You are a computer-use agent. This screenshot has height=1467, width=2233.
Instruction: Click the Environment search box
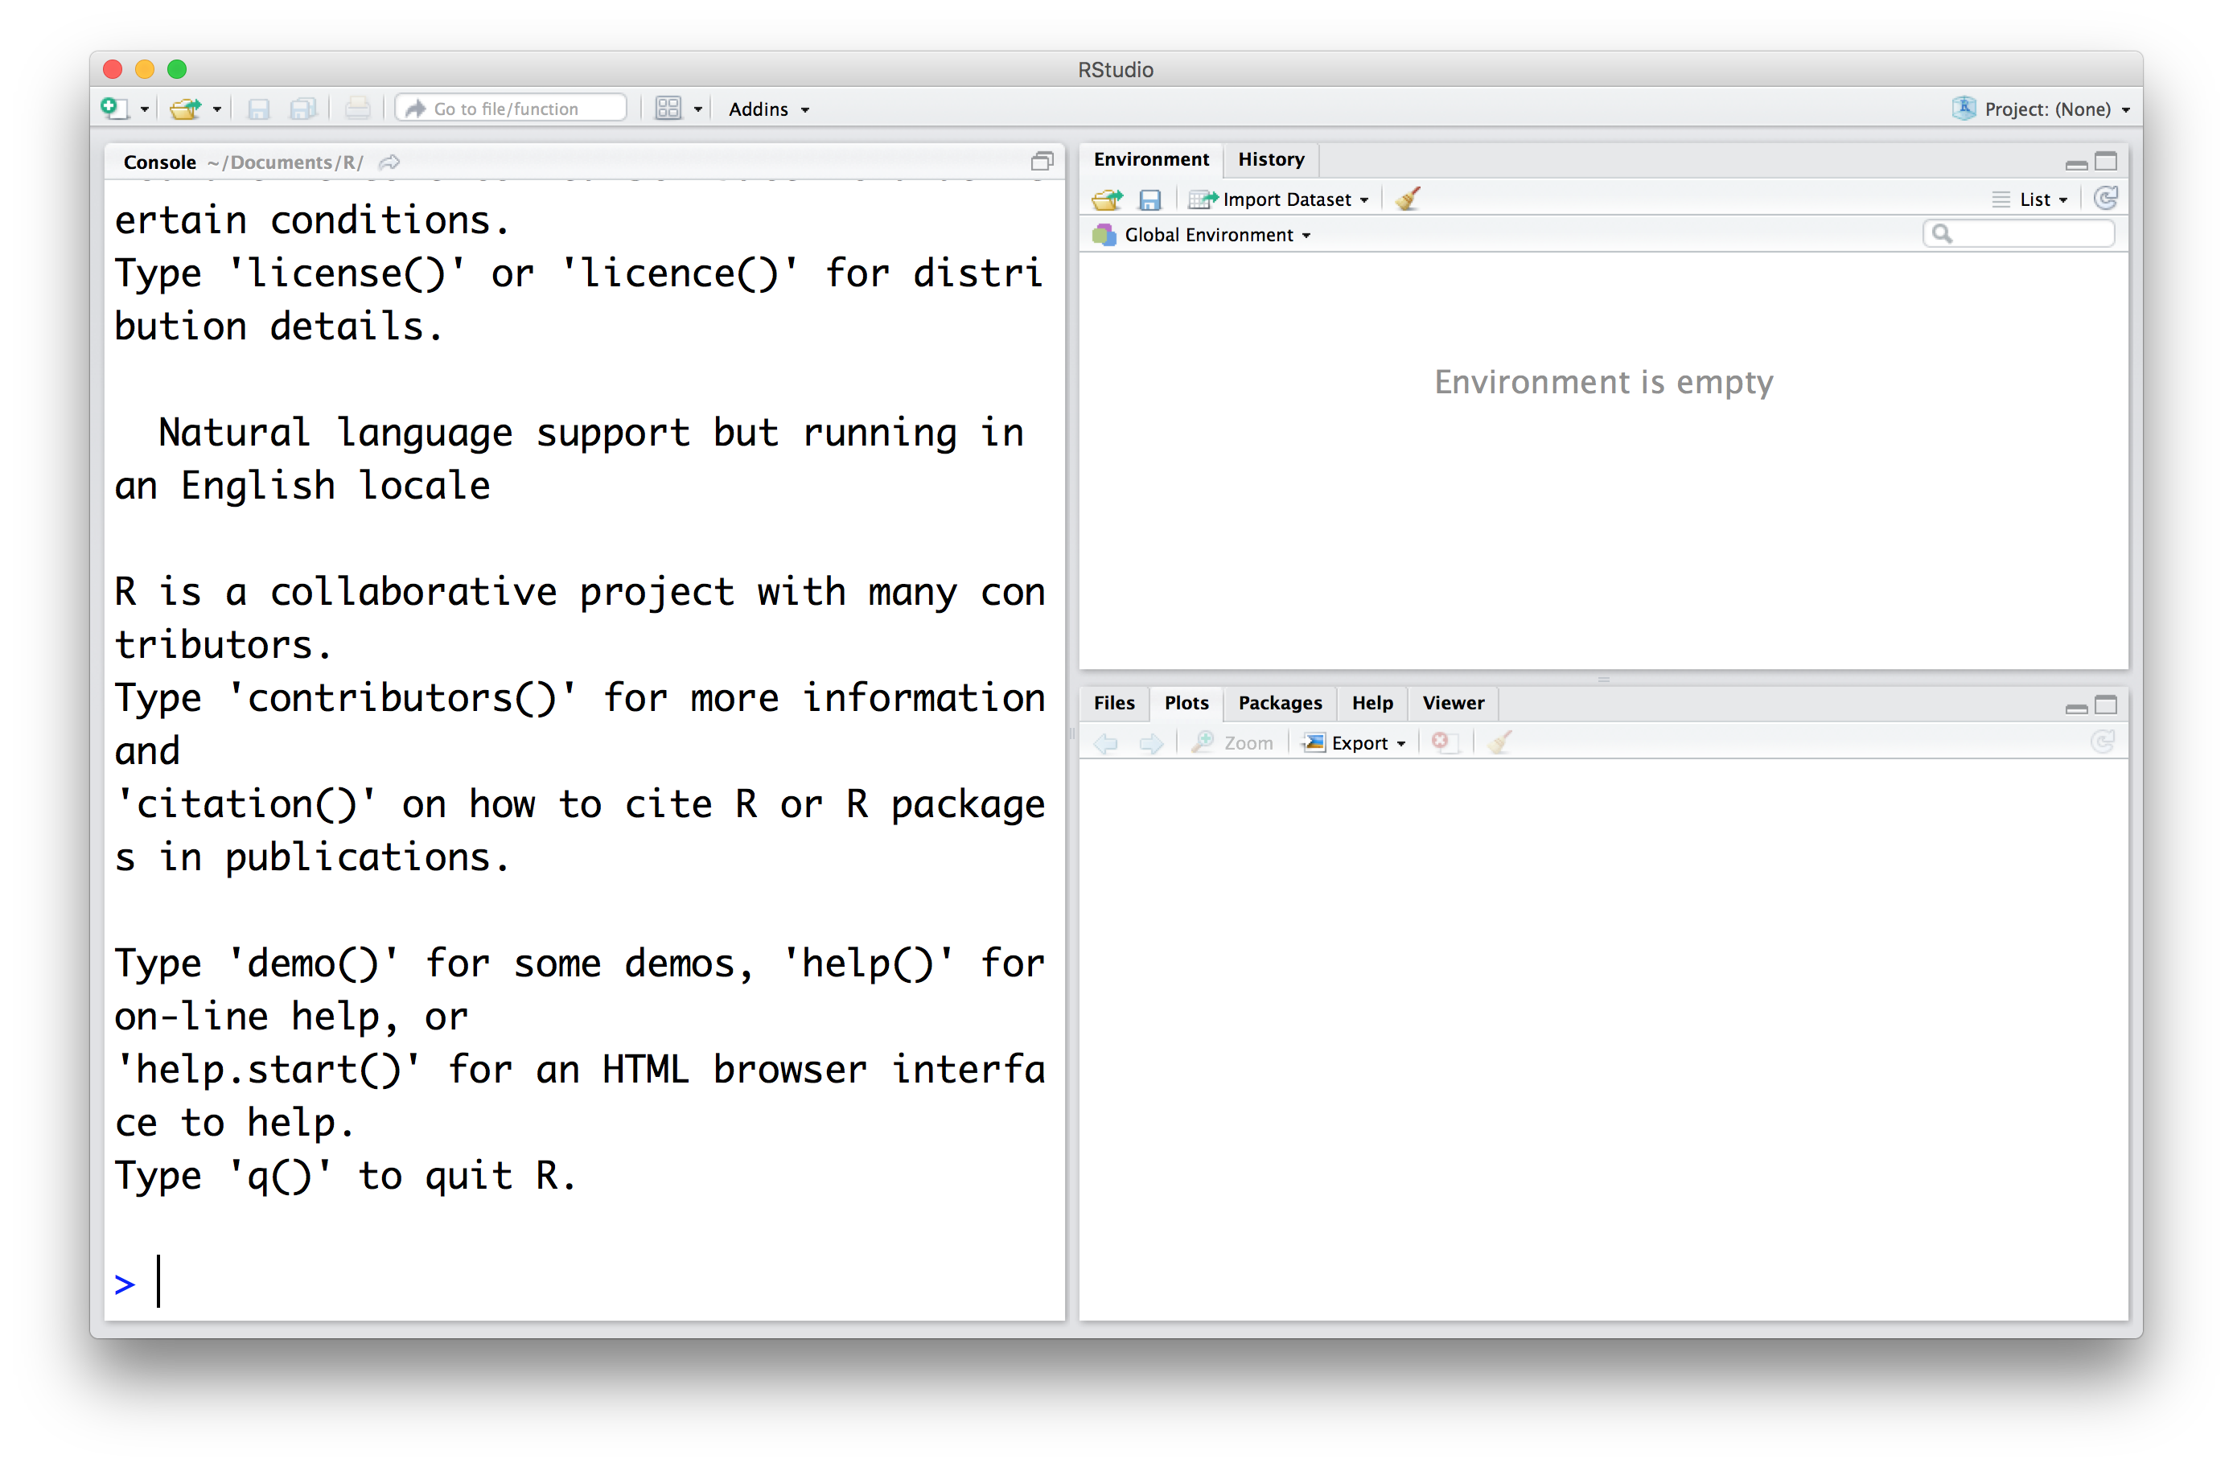tap(2026, 233)
